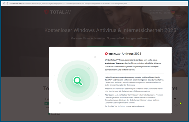Click the small info icon beside the dialog
Screen dimensions: 189x122
pyautogui.click(x=175, y=99)
